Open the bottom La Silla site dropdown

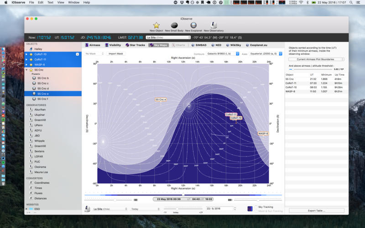tap(110, 209)
